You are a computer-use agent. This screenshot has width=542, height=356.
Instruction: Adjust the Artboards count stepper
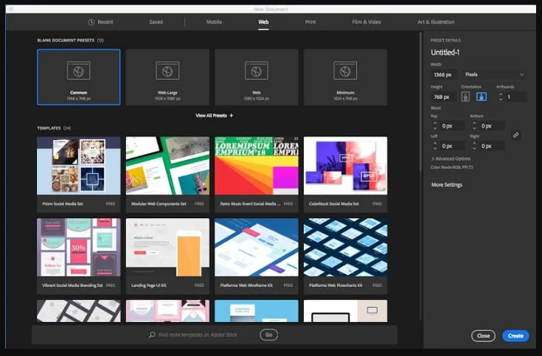(500, 97)
